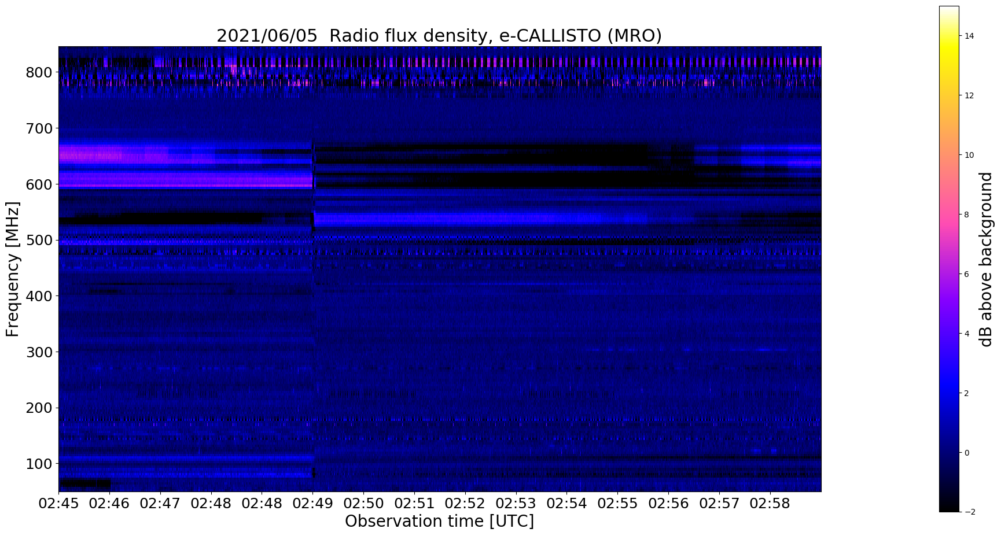Click the 02:58 time tick label
1001x536 pixels.
coord(770,504)
